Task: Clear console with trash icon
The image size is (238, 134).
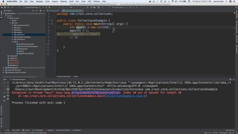Action: click(x=8, y=99)
